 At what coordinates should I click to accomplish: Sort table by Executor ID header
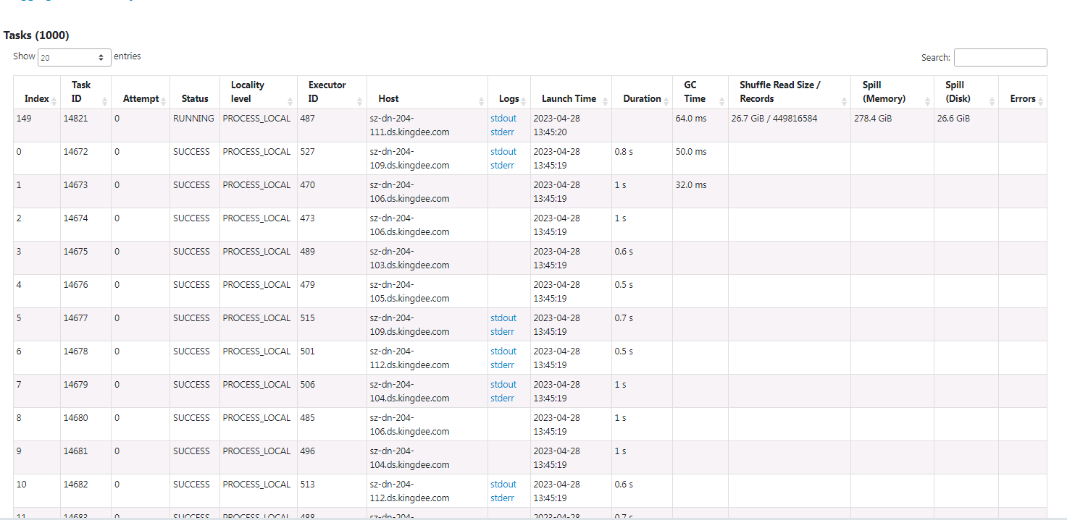tap(332, 92)
